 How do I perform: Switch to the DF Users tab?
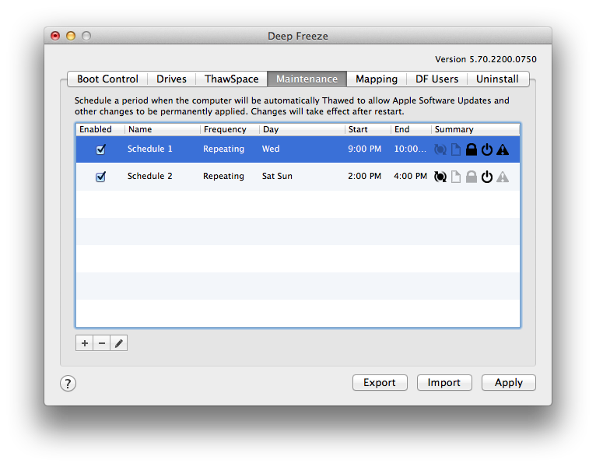point(436,79)
